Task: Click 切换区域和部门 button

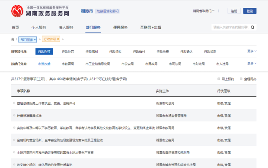Action: coord(108,11)
